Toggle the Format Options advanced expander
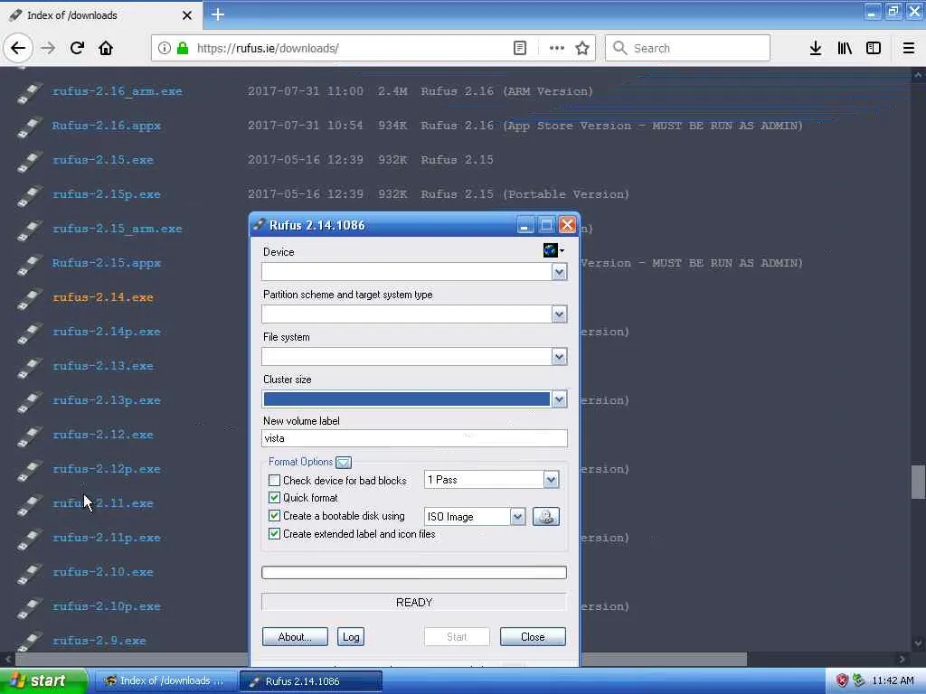Screen dimensions: 926x694 (343, 463)
